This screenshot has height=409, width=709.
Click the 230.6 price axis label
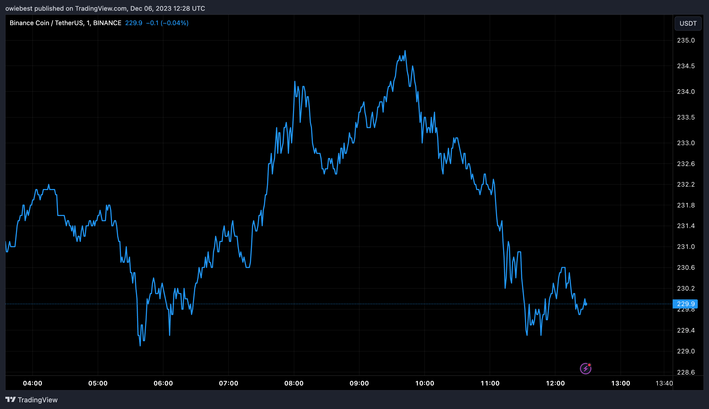tap(686, 267)
